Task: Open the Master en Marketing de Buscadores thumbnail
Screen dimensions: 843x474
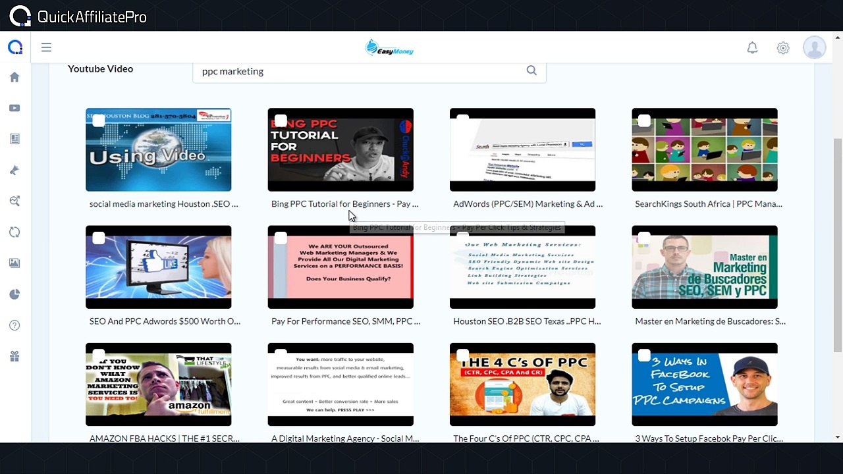Action: [705, 267]
